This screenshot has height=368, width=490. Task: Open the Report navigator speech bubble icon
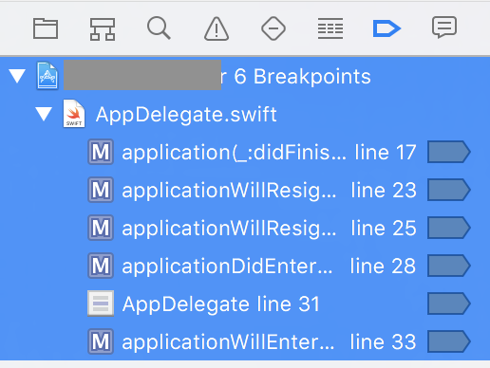(444, 28)
